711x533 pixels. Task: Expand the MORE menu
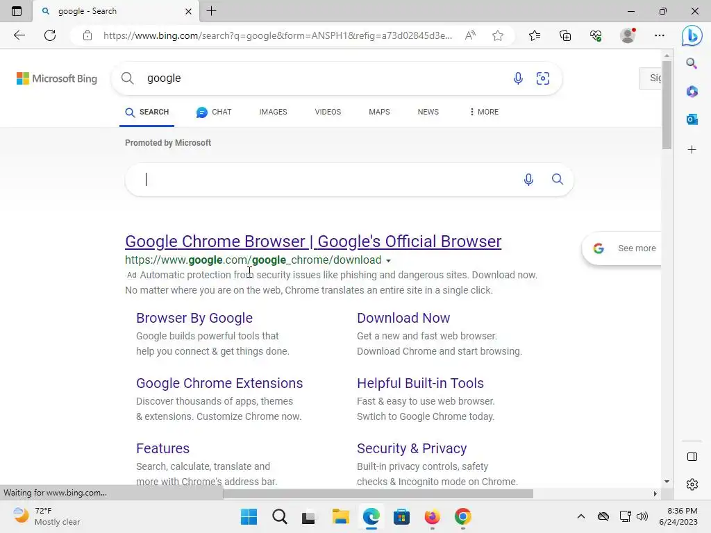[484, 112]
